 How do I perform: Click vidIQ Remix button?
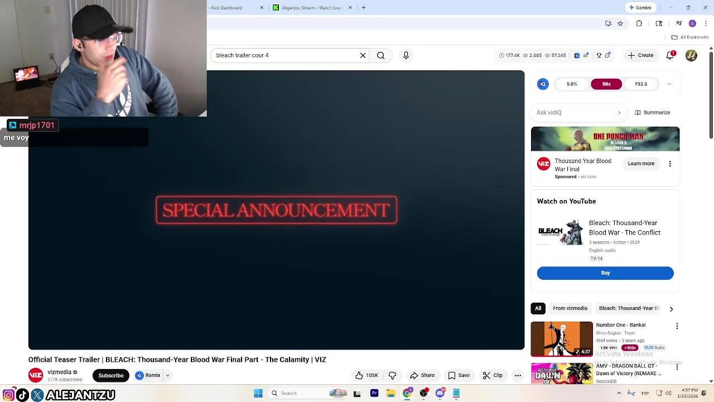[148, 376]
